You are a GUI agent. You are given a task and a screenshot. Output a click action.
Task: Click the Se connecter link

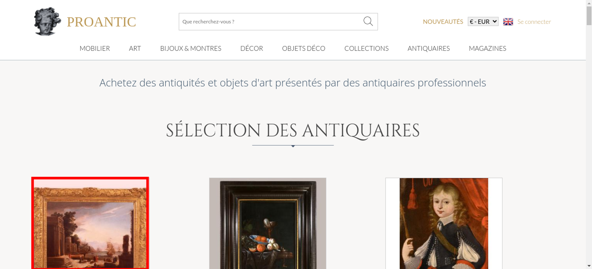[x=534, y=22]
